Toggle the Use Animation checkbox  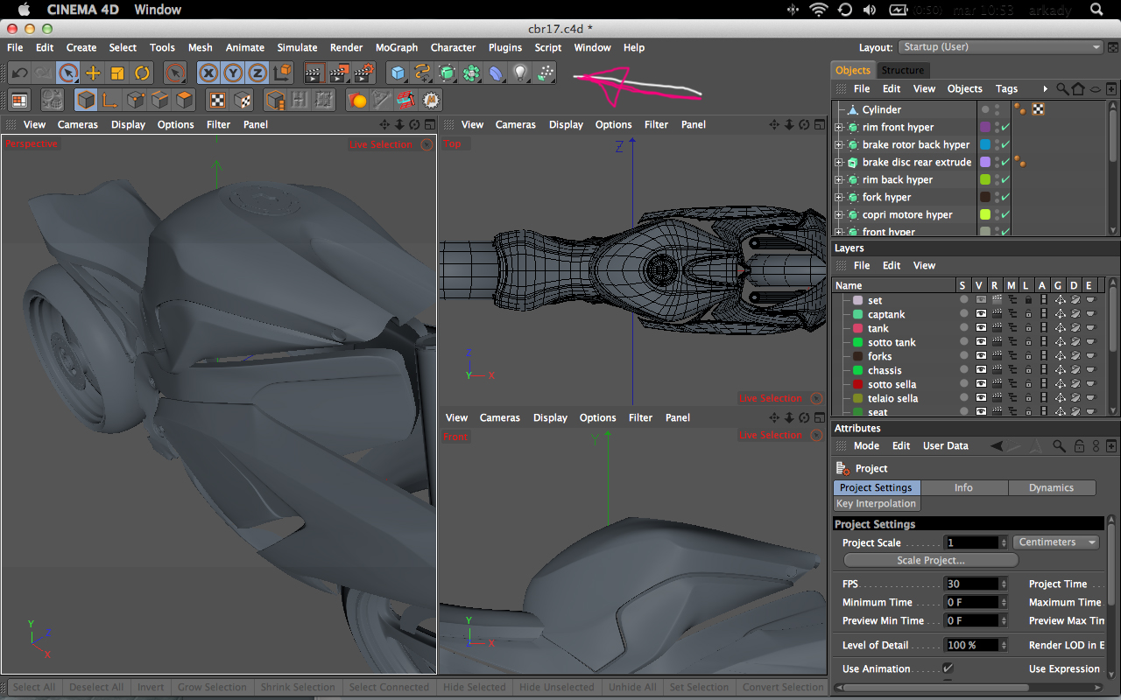[x=948, y=668]
